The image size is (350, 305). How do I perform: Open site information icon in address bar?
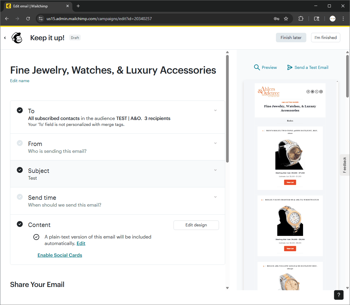pos(41,19)
